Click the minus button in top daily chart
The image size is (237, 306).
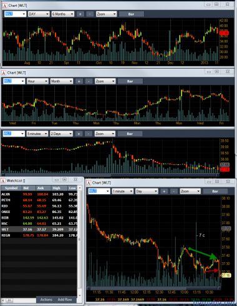(x=90, y=14)
